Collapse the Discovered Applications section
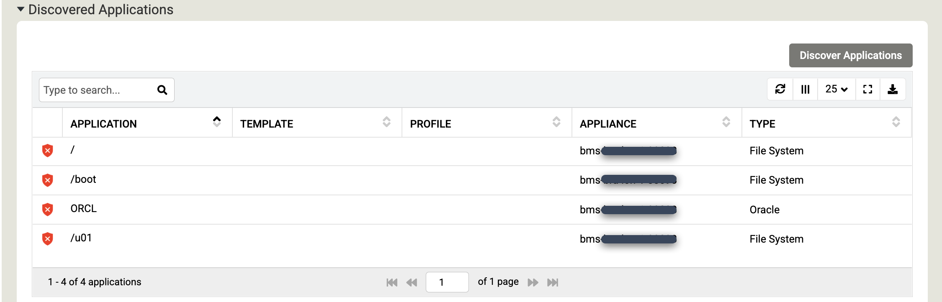 point(21,9)
